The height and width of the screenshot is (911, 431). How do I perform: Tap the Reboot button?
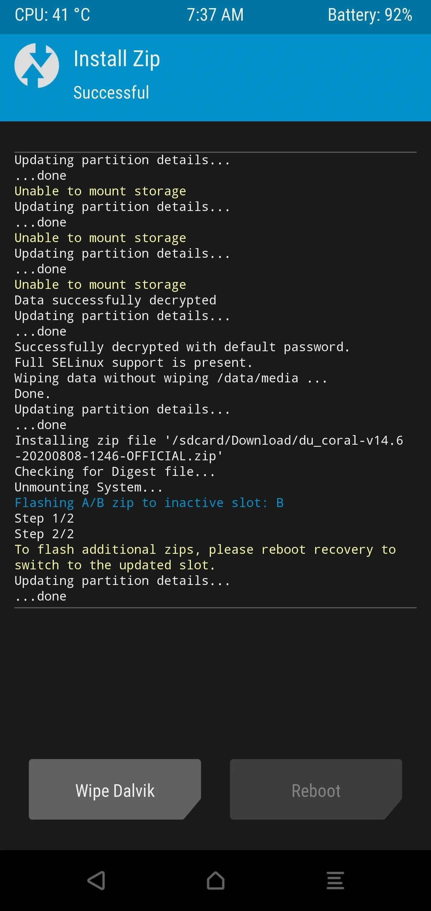[316, 791]
